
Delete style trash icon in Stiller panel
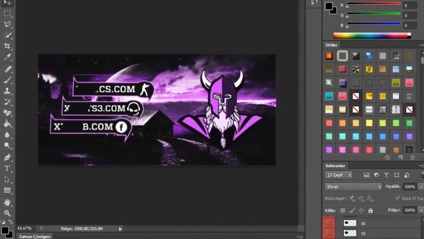click(412, 157)
